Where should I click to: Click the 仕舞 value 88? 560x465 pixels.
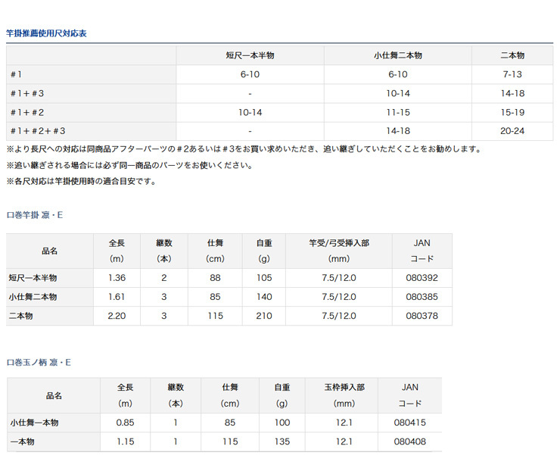click(x=215, y=278)
